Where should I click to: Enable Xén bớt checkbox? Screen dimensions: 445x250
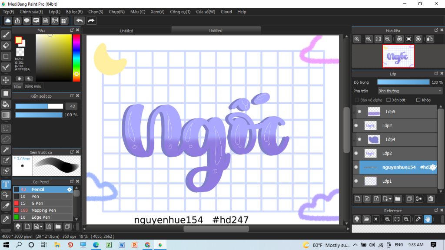pyautogui.click(x=389, y=100)
